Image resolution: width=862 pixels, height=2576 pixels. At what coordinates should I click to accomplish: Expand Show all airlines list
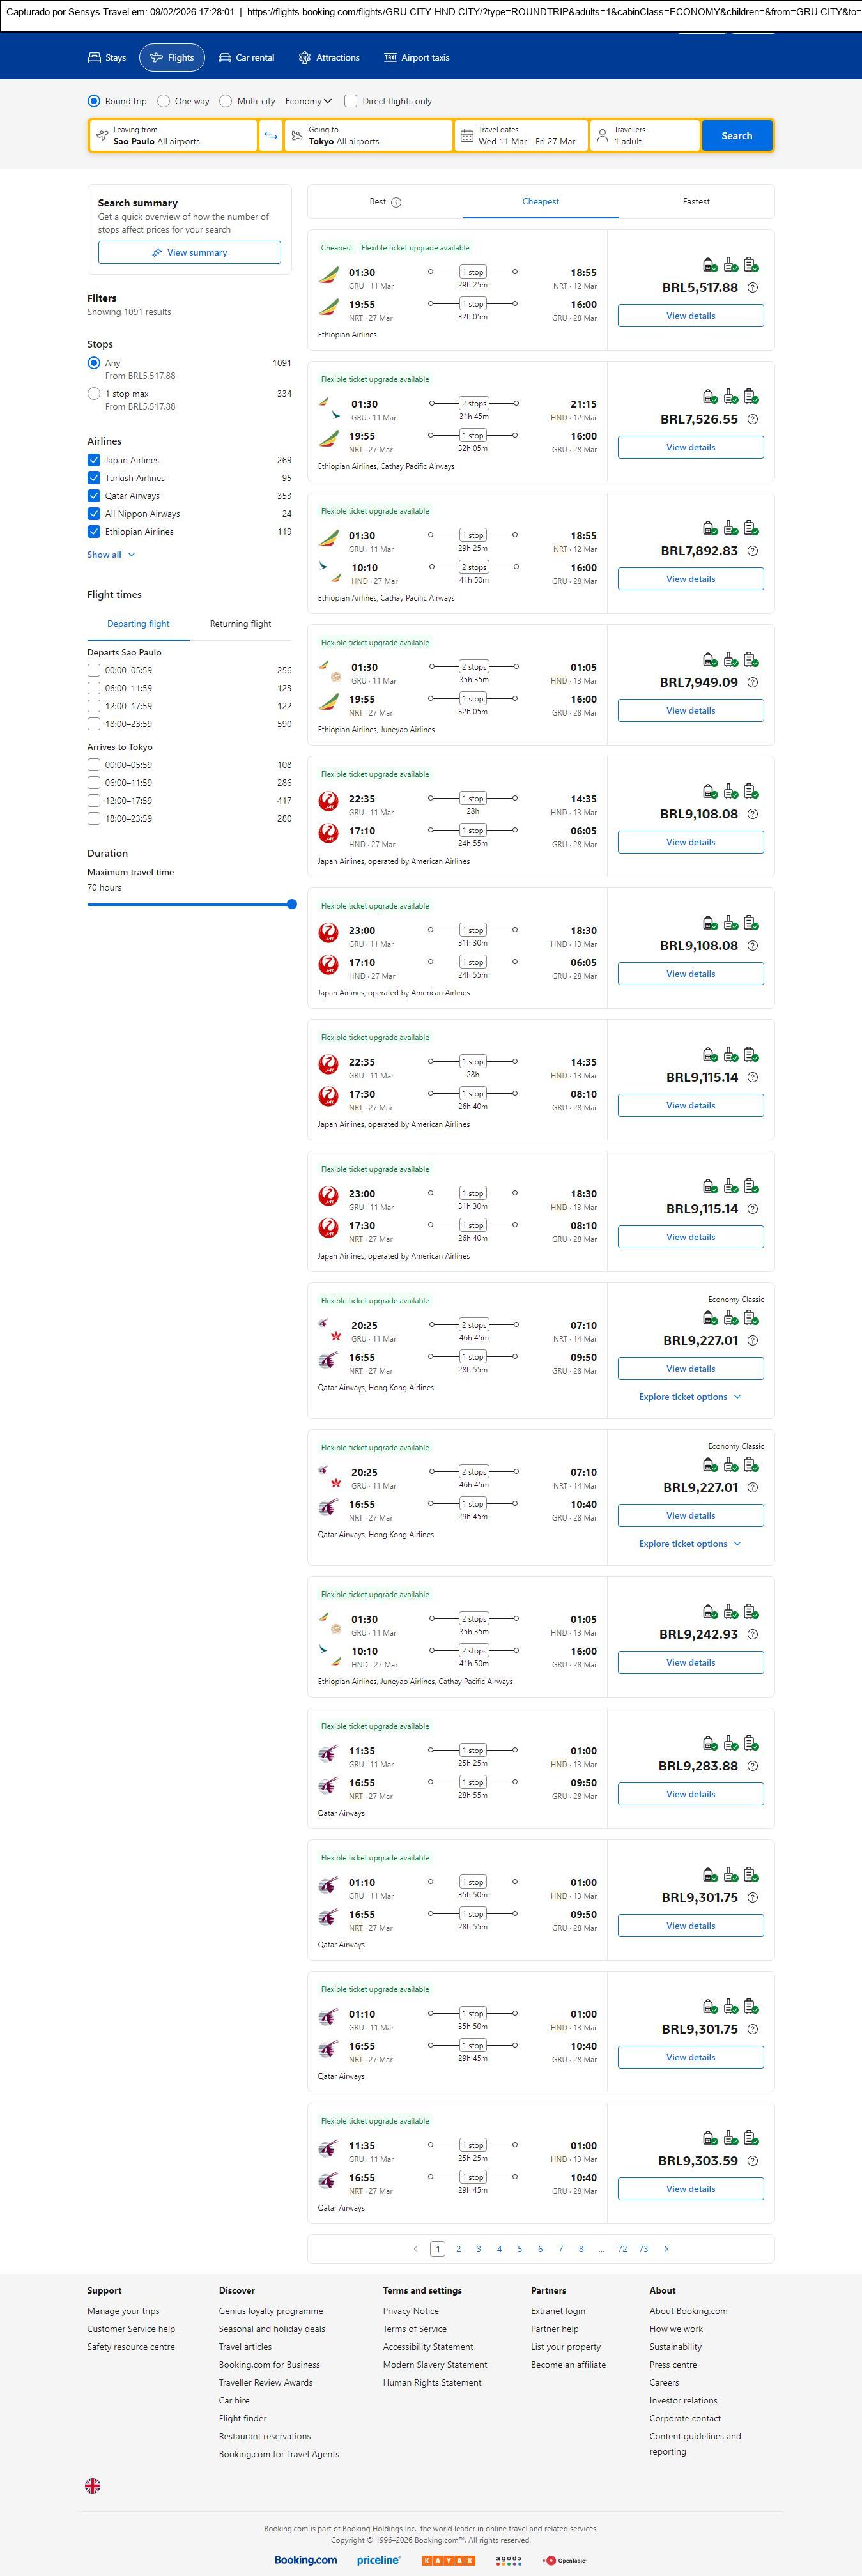point(110,555)
